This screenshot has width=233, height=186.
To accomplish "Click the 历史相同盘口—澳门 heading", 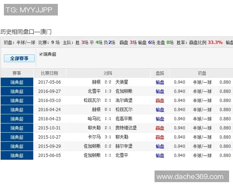I will [x=26, y=32].
